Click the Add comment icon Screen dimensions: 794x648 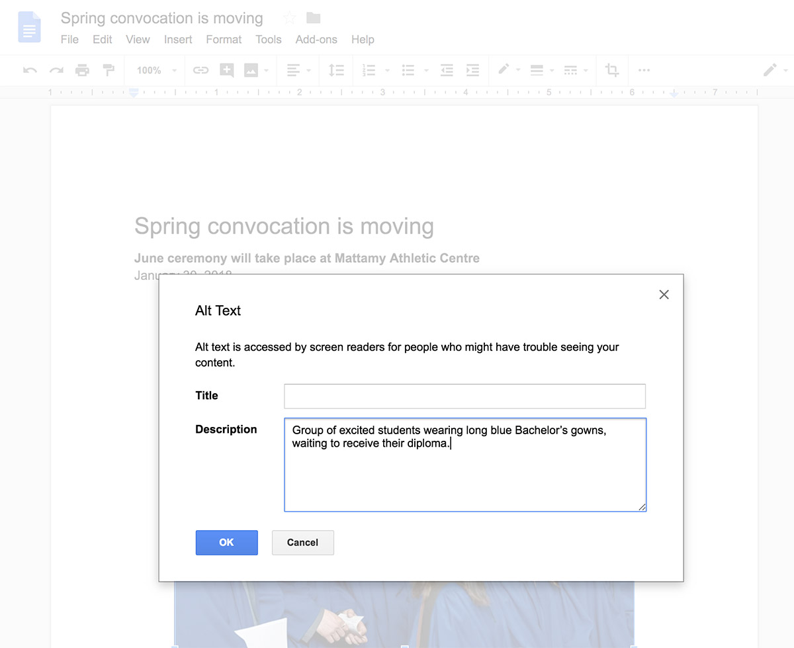point(226,70)
